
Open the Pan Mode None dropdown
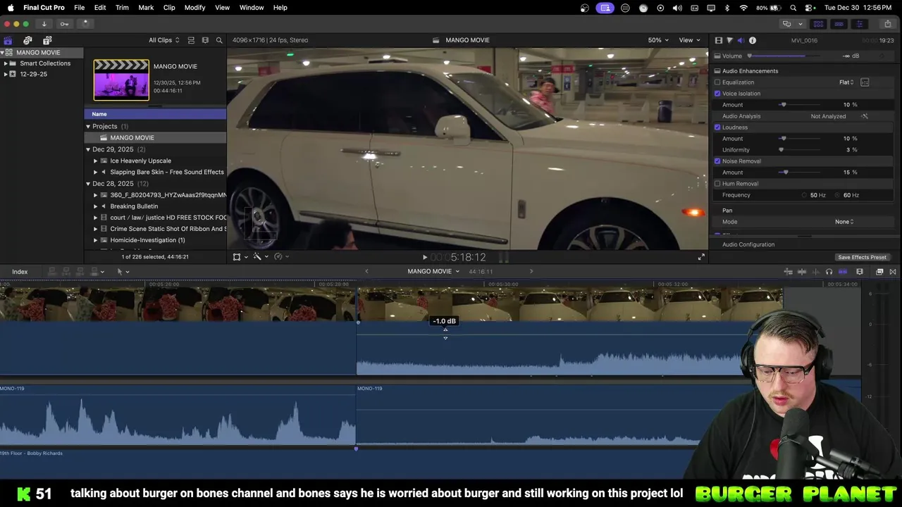844,222
